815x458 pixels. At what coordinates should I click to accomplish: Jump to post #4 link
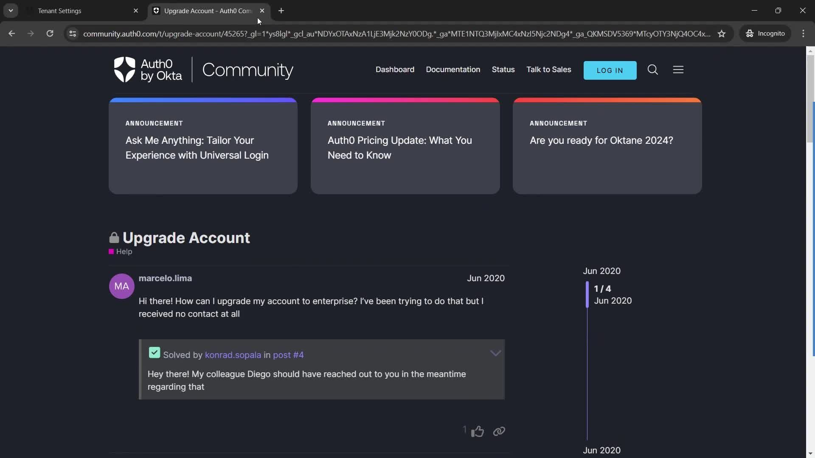point(288,355)
